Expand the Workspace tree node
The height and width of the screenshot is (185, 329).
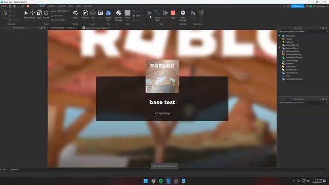point(279,36)
